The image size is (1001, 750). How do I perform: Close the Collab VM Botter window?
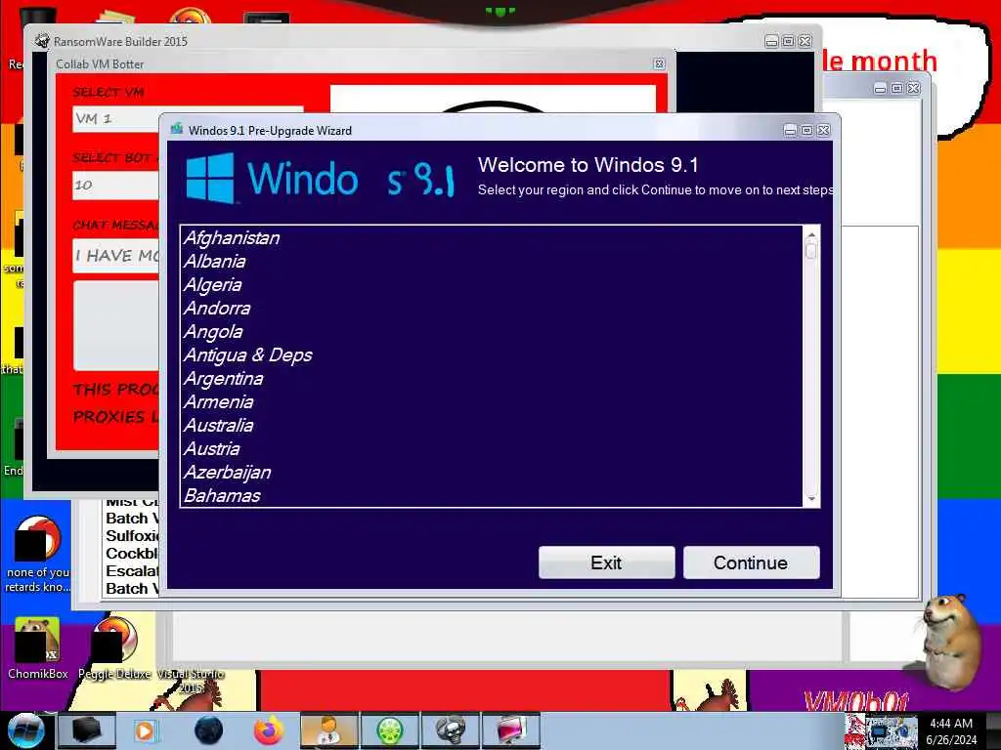pos(660,63)
